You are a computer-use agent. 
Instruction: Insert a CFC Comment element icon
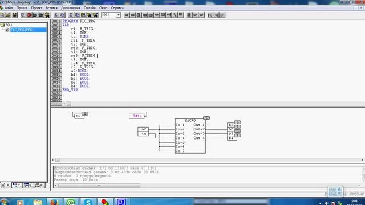(163, 15)
